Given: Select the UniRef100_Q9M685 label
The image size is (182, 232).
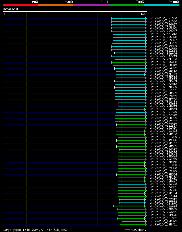Looking at the screenshot, I should point(163,146).
